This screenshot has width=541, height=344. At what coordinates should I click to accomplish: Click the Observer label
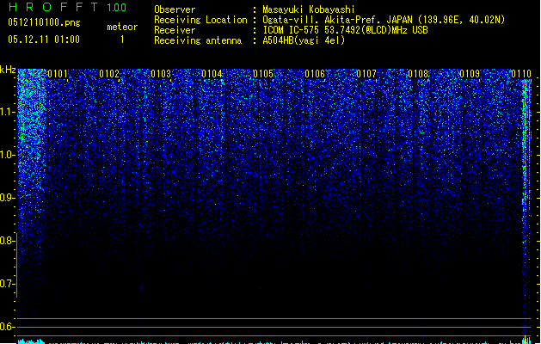tap(175, 9)
